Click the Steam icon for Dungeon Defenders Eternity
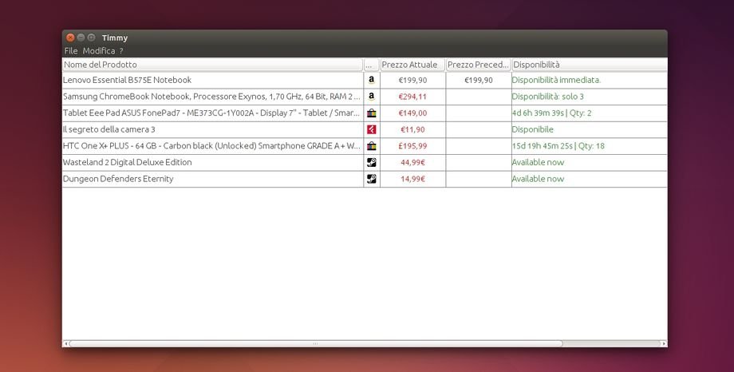Screen dimensions: 734x372 pyautogui.click(x=371, y=179)
